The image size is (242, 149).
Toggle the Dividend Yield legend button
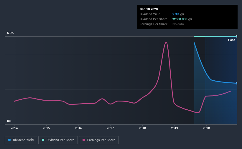(x=21, y=140)
